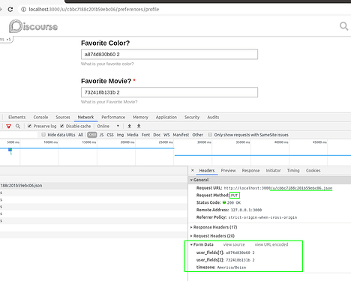
Task: Click the Favorite Movie text field
Action: 169,92
